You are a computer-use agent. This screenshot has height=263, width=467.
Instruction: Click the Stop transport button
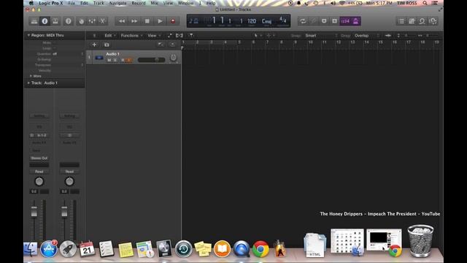(147, 21)
